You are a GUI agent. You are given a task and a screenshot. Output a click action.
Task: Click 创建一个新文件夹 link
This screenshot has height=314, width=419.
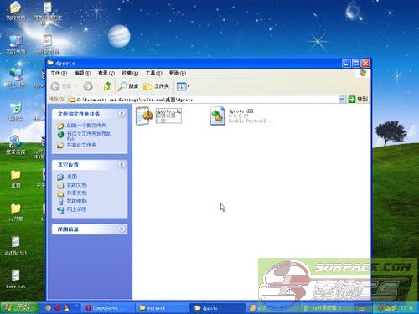pyautogui.click(x=86, y=126)
